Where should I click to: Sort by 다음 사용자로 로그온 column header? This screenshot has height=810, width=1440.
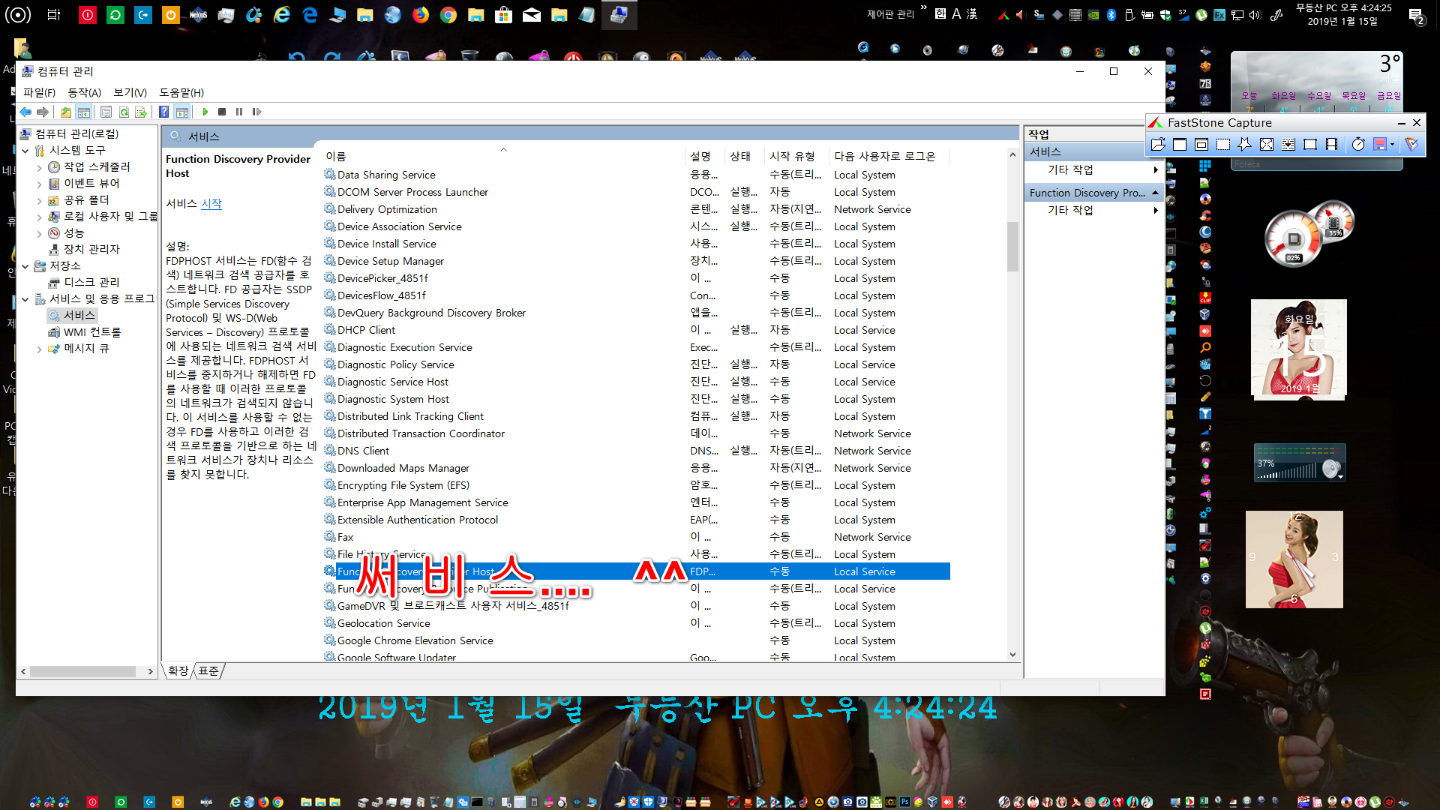click(x=889, y=156)
